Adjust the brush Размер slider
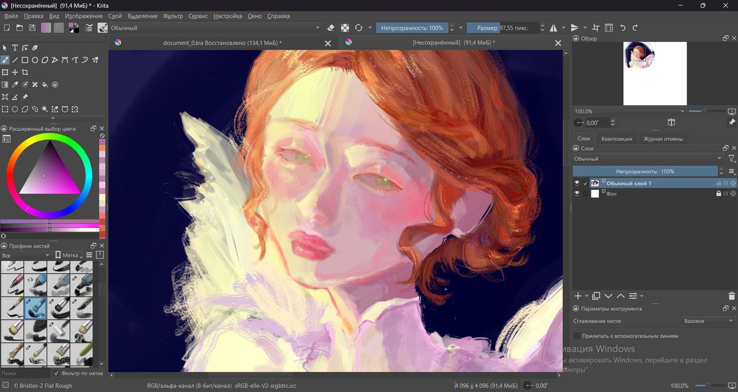The height and width of the screenshot is (392, 738). [x=503, y=28]
